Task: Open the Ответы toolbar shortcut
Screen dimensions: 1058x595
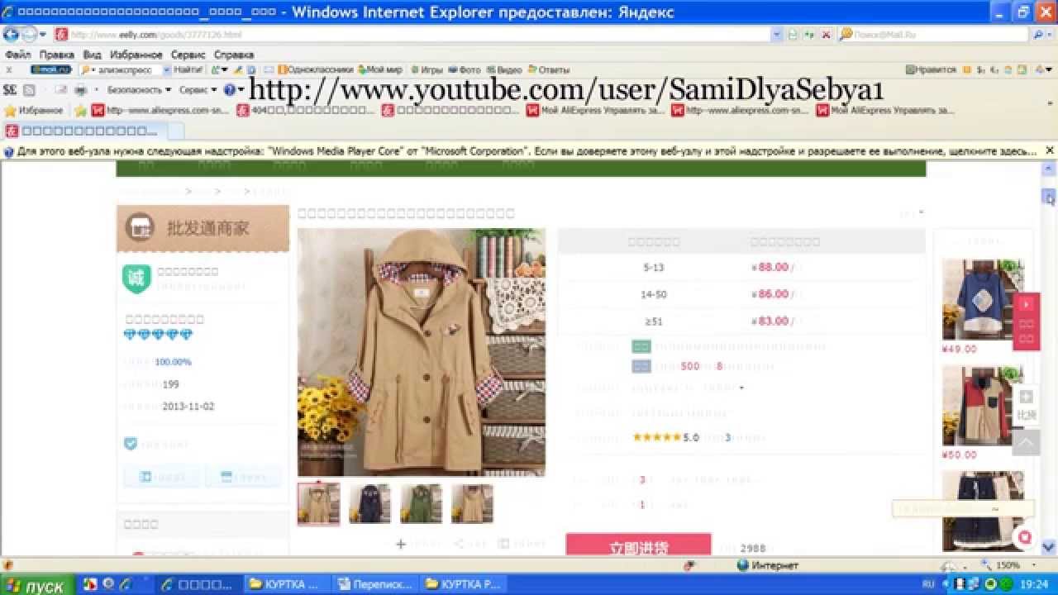Action: coord(549,70)
